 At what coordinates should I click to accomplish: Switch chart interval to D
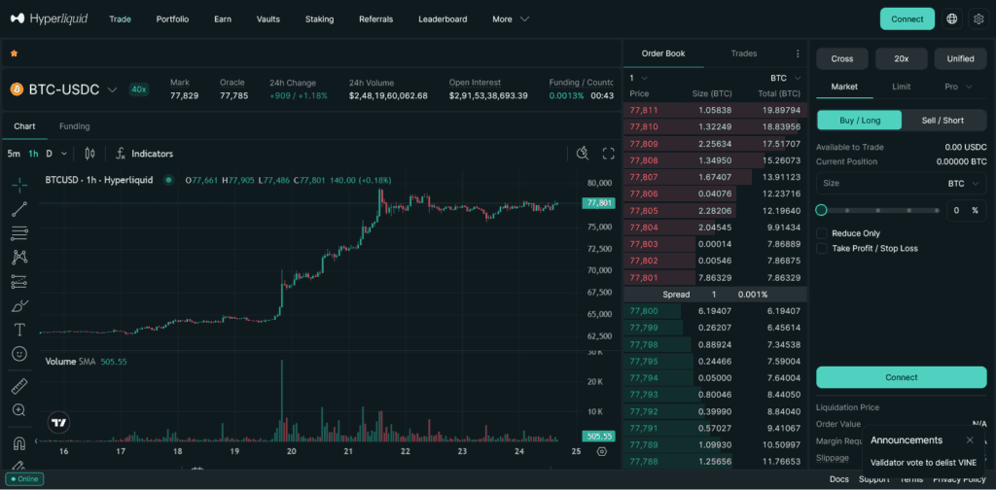click(49, 154)
